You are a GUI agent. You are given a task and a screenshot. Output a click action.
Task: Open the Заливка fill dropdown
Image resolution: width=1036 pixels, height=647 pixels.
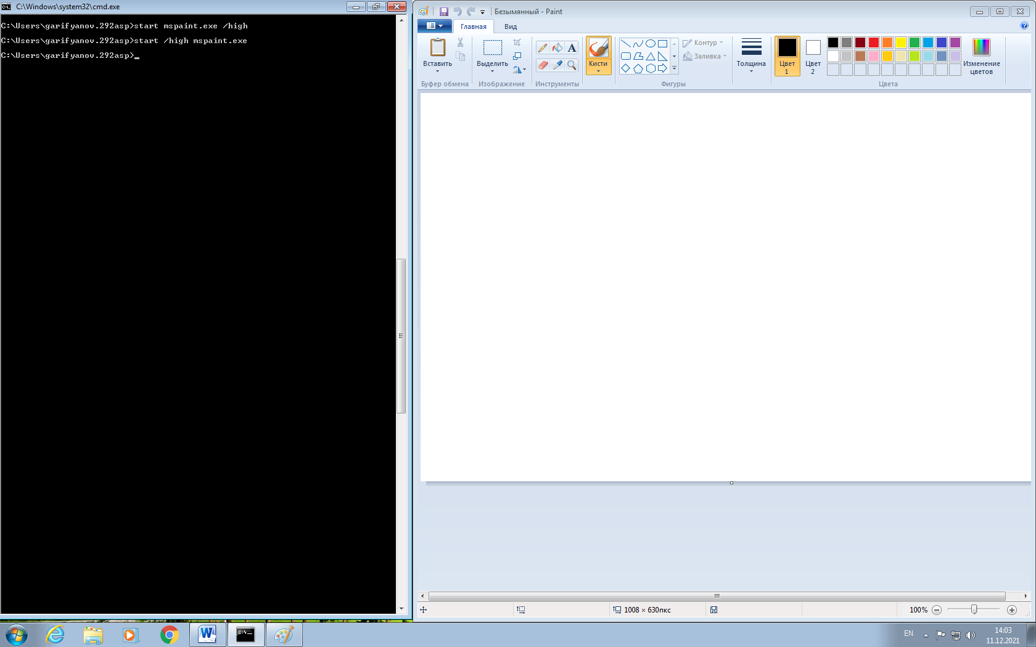tap(705, 56)
